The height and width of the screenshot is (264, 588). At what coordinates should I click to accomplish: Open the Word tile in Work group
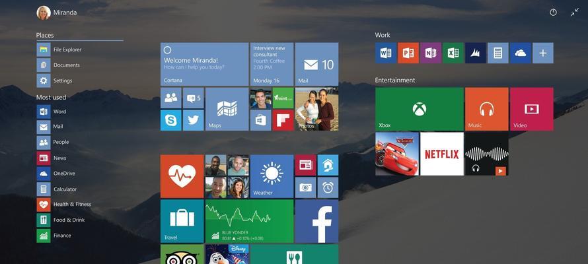(x=385, y=53)
